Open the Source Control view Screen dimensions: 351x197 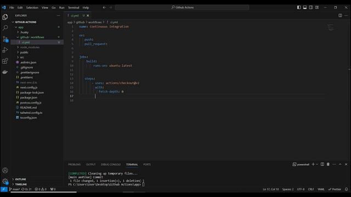pos(5,39)
